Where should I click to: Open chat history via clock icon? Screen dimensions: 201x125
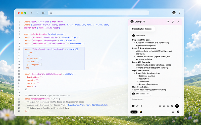pos(160,106)
